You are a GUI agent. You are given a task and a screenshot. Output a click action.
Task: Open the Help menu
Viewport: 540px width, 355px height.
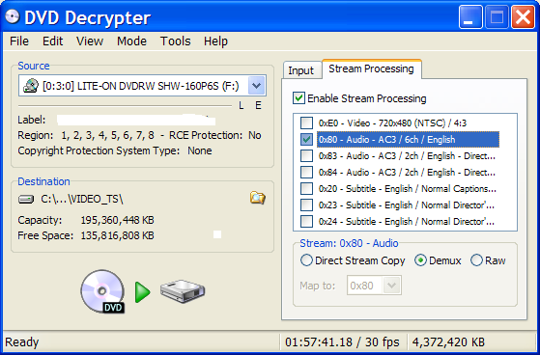point(215,41)
